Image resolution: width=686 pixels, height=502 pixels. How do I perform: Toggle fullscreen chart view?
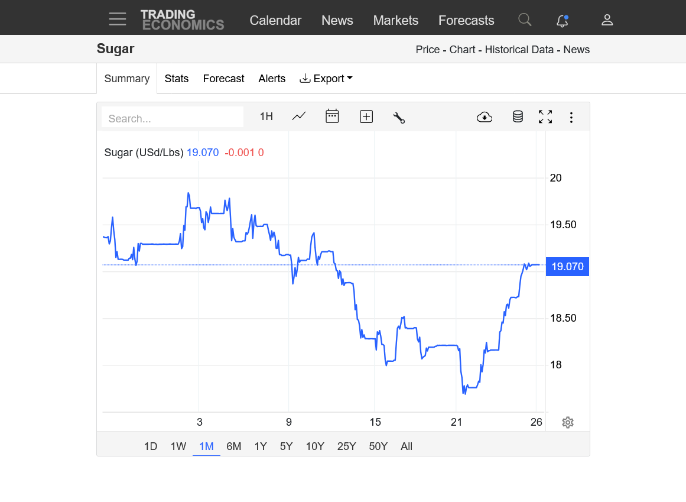point(545,116)
